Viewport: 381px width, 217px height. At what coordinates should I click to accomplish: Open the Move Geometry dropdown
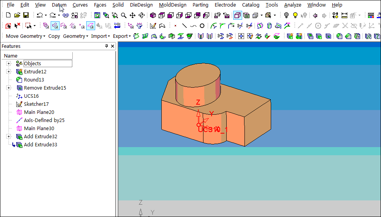tap(26, 36)
